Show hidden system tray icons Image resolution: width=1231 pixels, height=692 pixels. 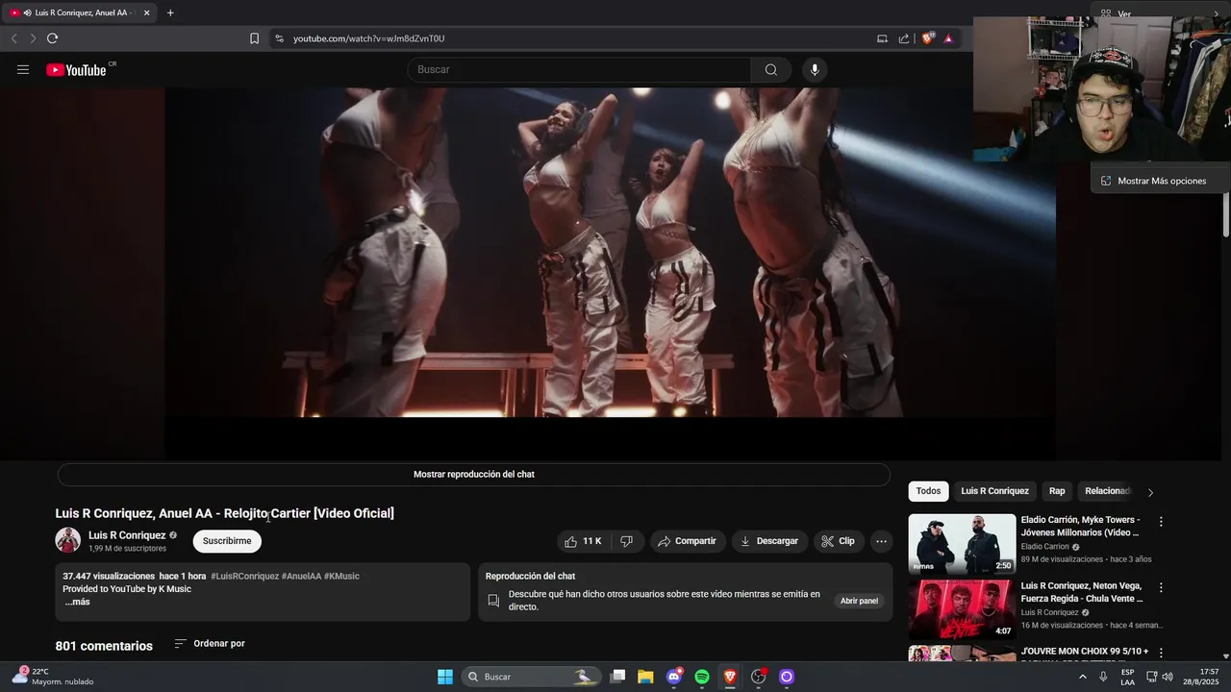coord(1082,677)
